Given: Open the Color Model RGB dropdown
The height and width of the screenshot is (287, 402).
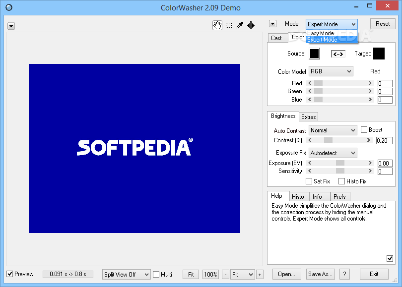Looking at the screenshot, I should [x=331, y=71].
